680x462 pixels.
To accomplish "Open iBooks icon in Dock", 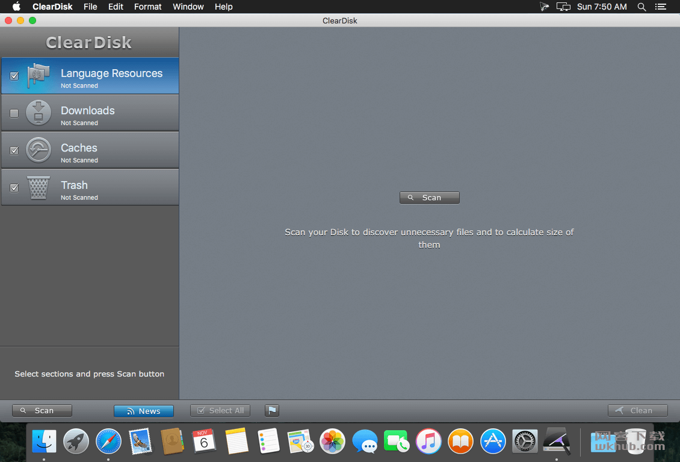I will tap(460, 441).
